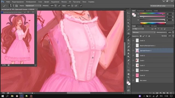Hide the Слой 12 layer
The image size is (175, 98).
133,56
